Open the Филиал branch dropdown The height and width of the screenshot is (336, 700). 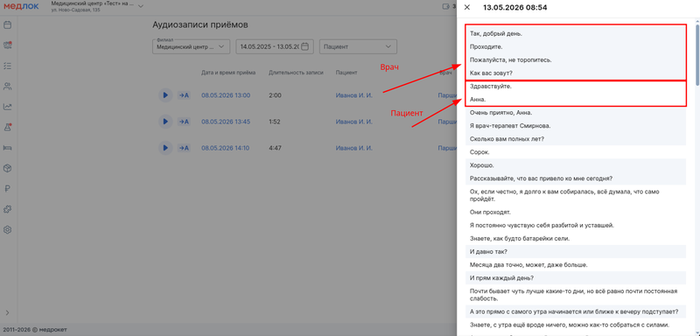191,46
